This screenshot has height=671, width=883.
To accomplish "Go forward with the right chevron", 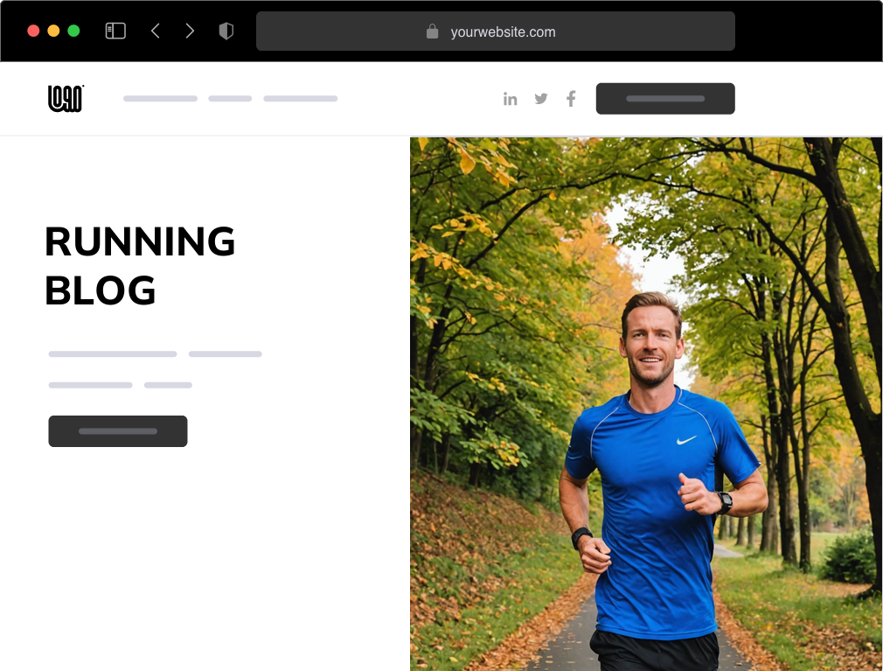I will pos(190,31).
